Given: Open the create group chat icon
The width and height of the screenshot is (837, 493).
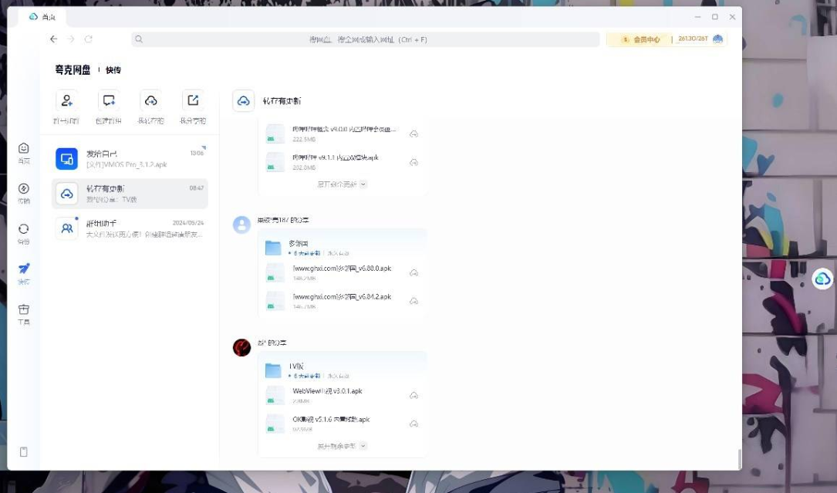Looking at the screenshot, I should coord(109,100).
